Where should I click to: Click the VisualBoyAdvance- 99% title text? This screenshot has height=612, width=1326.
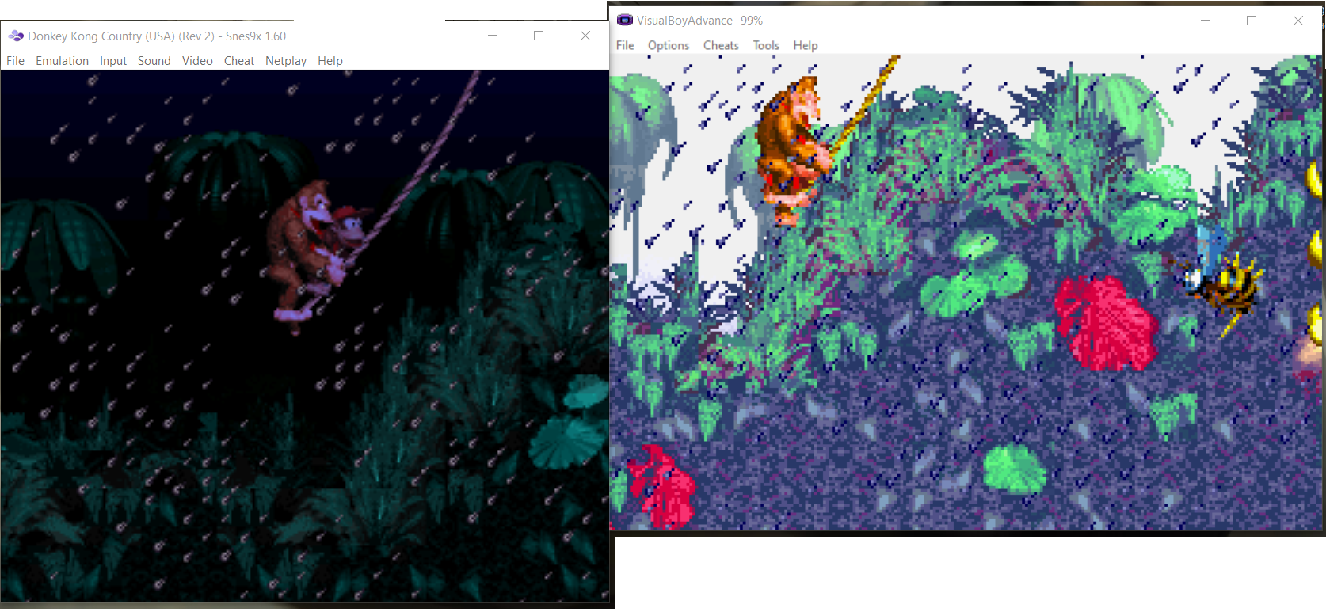click(699, 21)
